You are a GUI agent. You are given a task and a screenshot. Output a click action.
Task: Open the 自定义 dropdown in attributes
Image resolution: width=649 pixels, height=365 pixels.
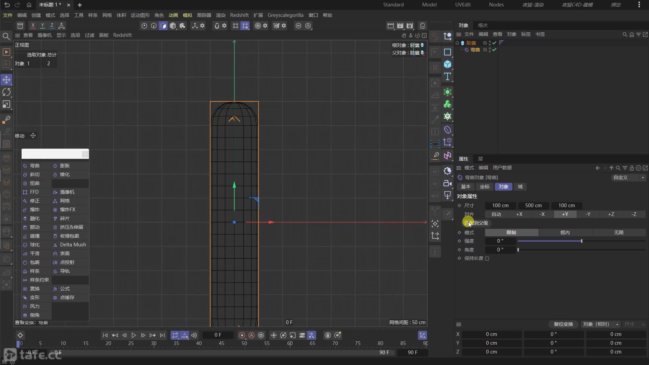[629, 177]
